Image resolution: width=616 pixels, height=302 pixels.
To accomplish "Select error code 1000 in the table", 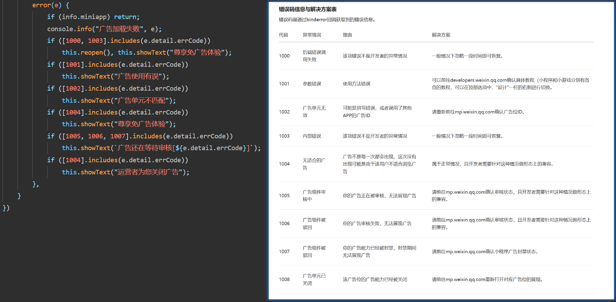I will tap(284, 56).
